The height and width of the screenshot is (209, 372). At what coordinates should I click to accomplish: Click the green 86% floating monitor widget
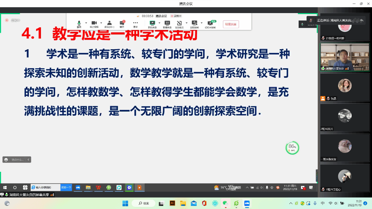point(292,148)
